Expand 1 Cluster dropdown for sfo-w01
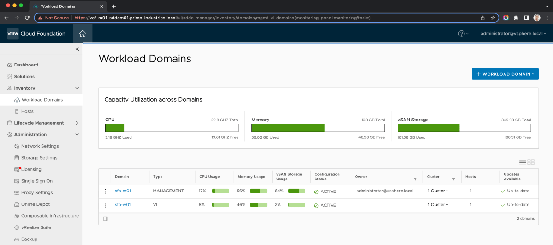This screenshot has height=245, width=553. coord(438,205)
